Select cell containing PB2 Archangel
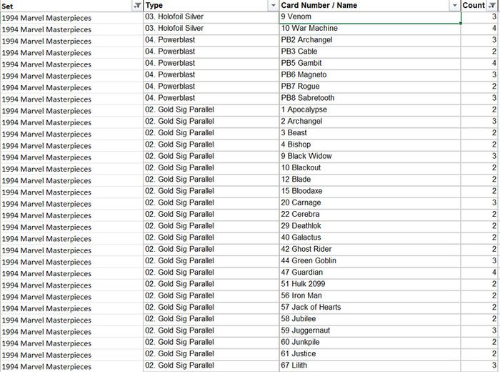This screenshot has width=500, height=372. pyautogui.click(x=370, y=41)
